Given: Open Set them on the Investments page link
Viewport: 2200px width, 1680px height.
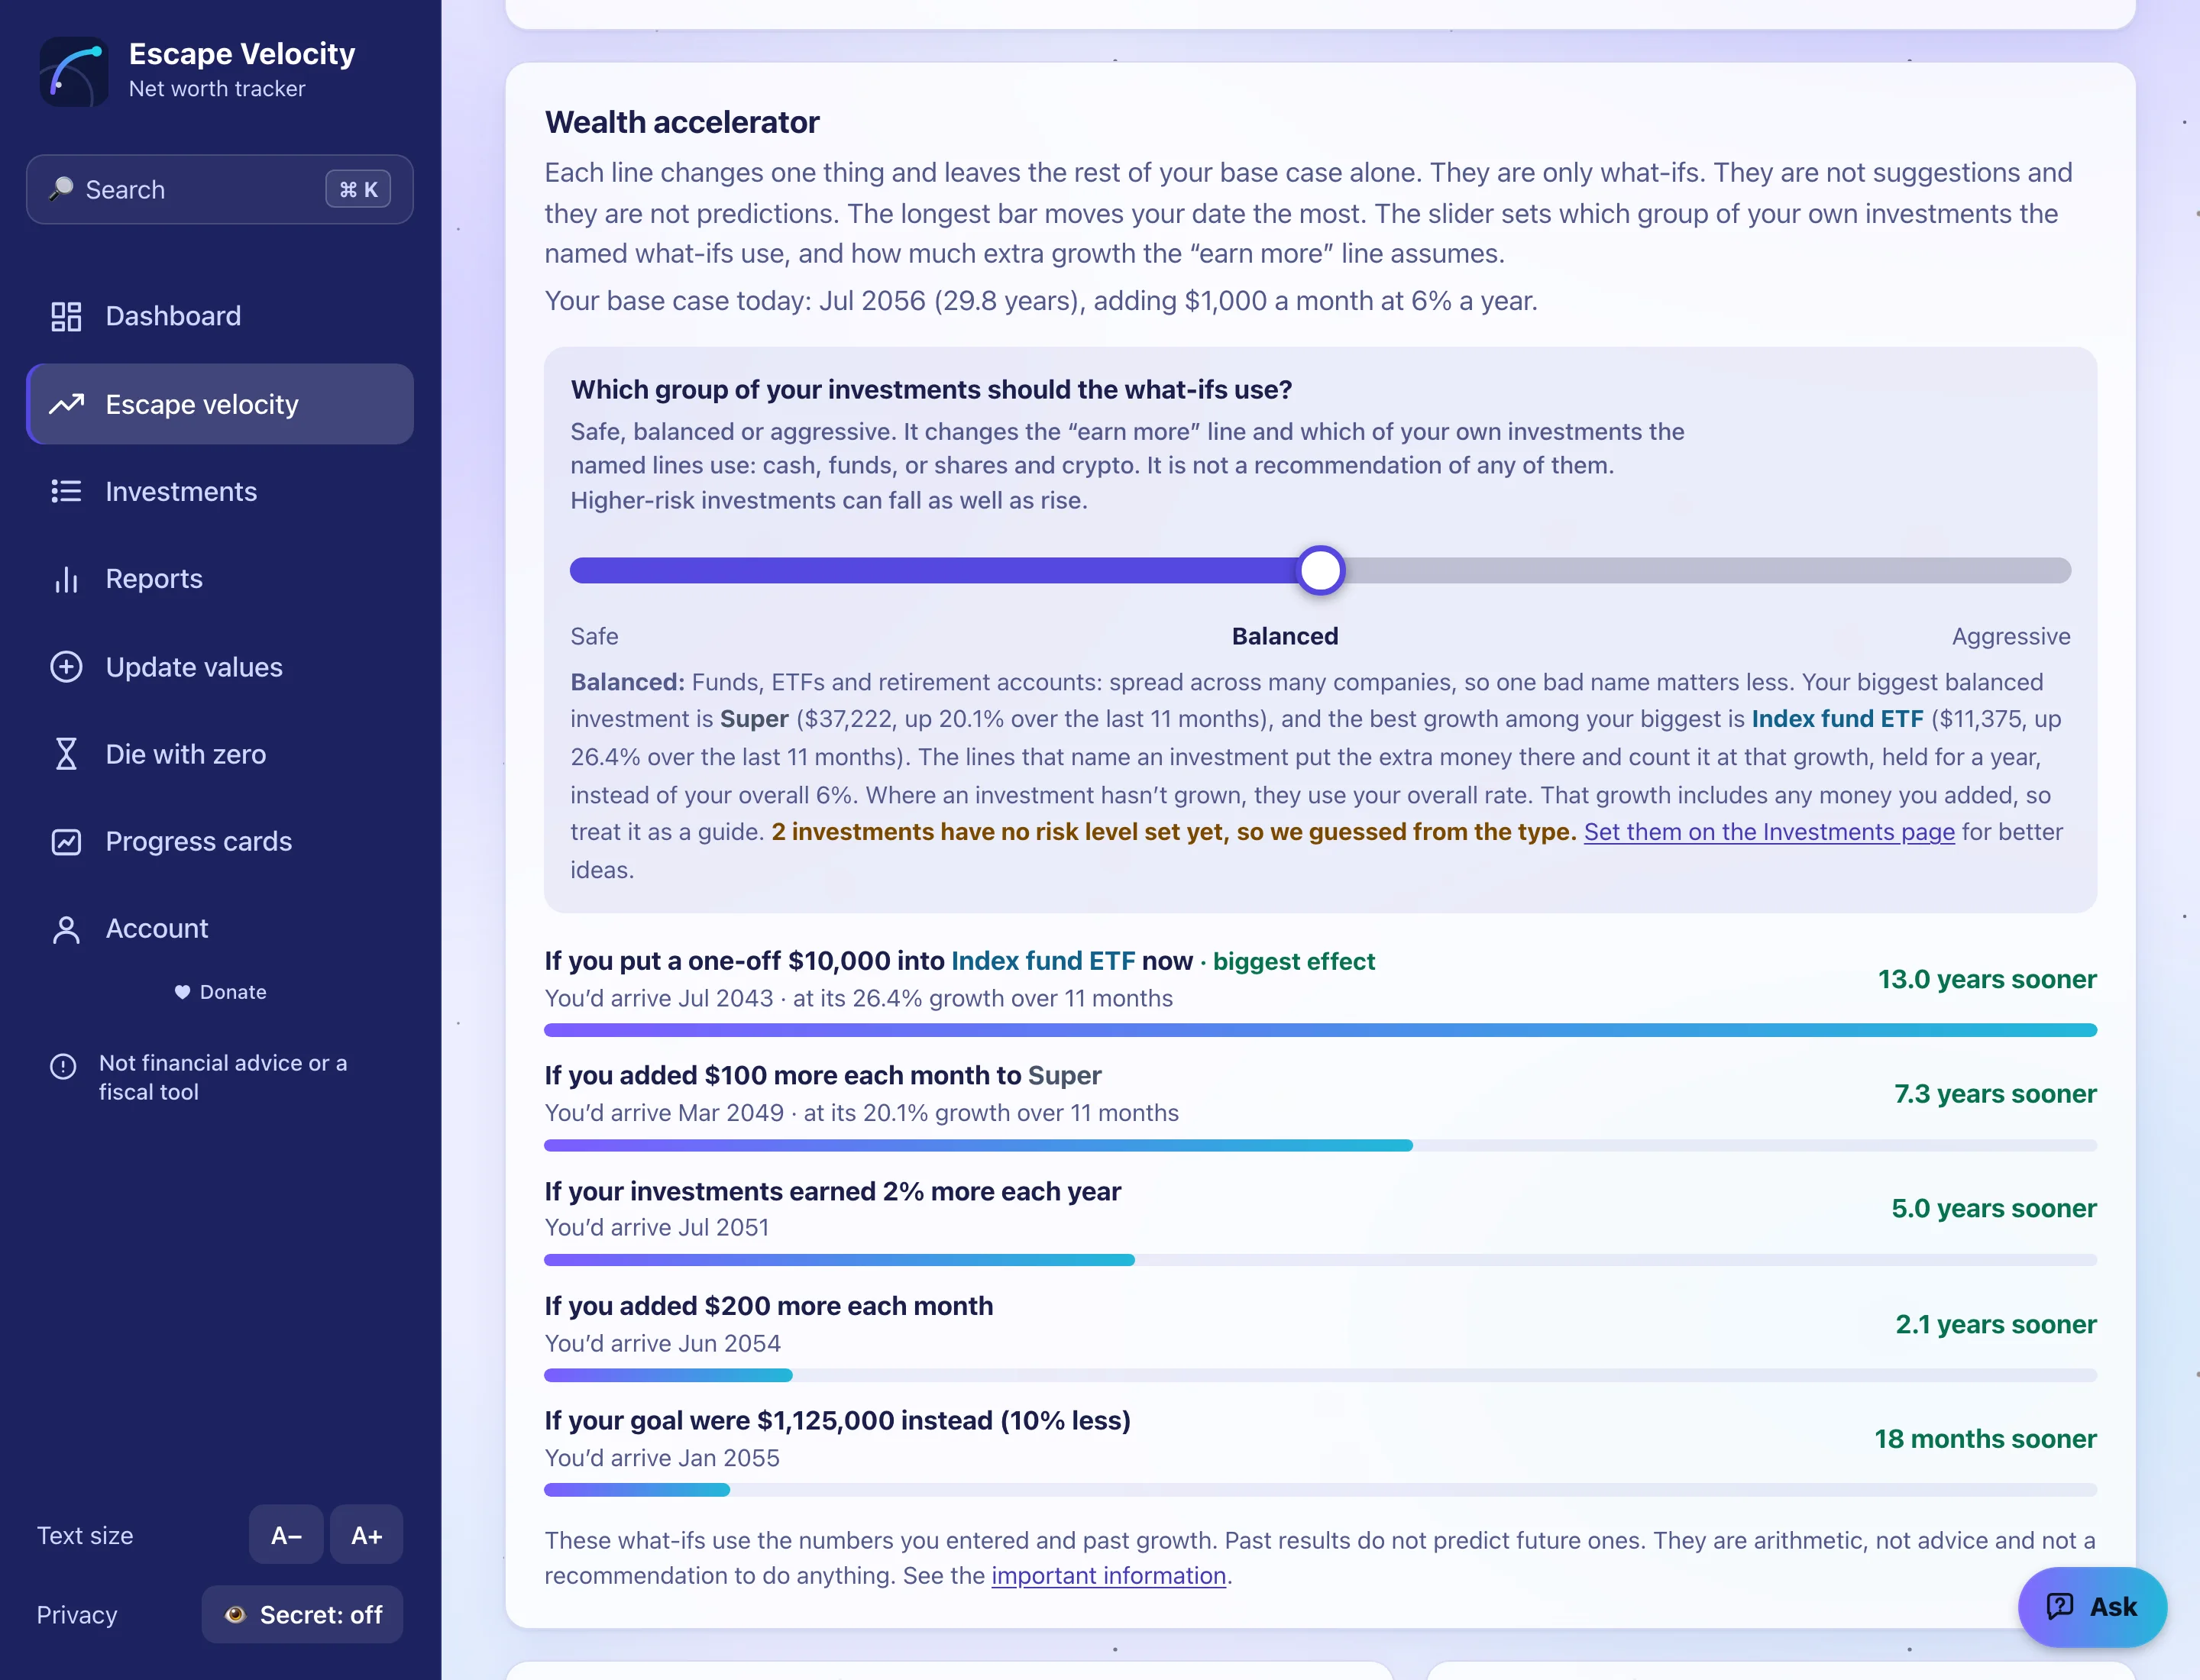Looking at the screenshot, I should click(1769, 832).
